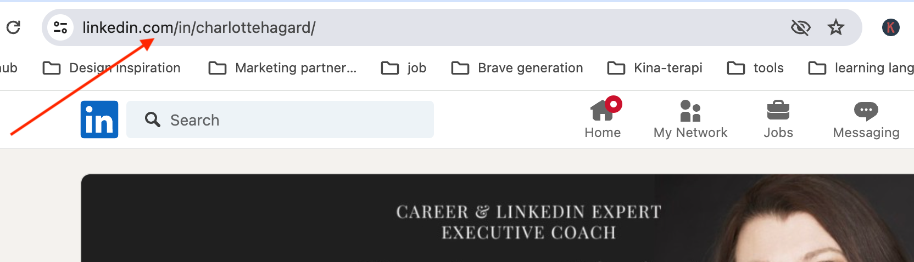Open the tools bookmark folder
Image resolution: width=914 pixels, height=262 pixels.
pos(755,68)
